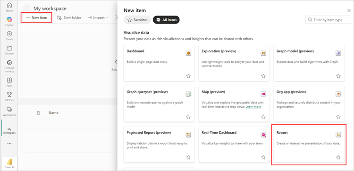Viewport: 354px width, 171px height.
Task: Click the Graph model (preview) card icon
Action: click(338, 53)
